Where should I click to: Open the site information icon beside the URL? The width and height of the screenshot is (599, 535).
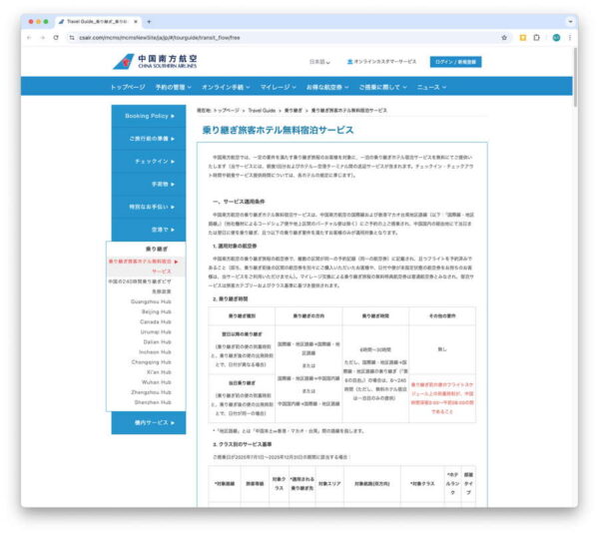[72, 37]
